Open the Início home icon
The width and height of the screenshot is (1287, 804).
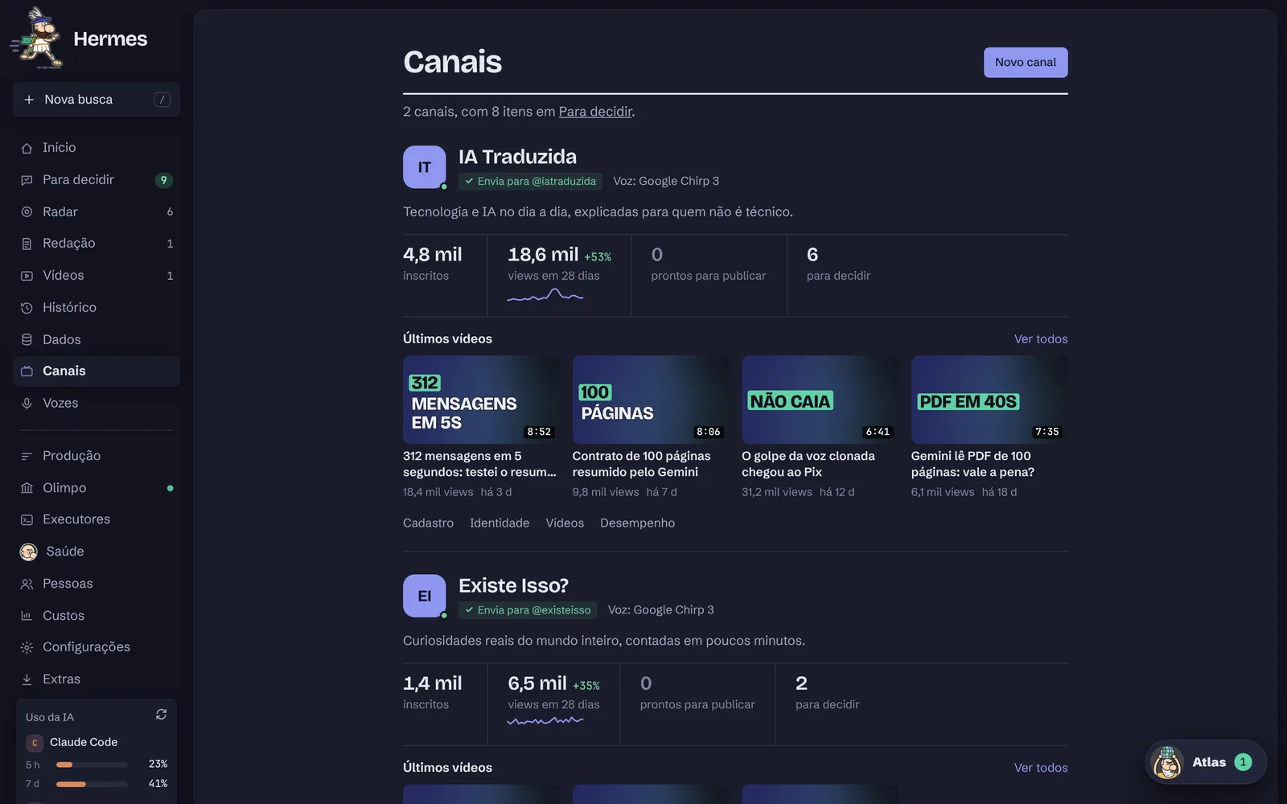click(x=27, y=148)
